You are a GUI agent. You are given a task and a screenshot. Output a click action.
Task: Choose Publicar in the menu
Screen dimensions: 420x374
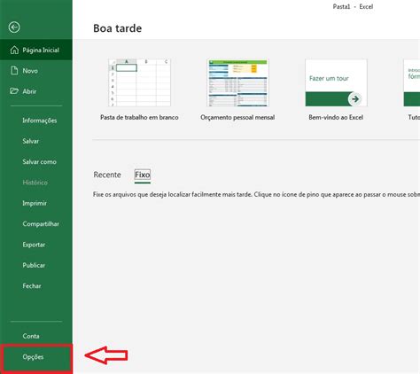tap(36, 265)
